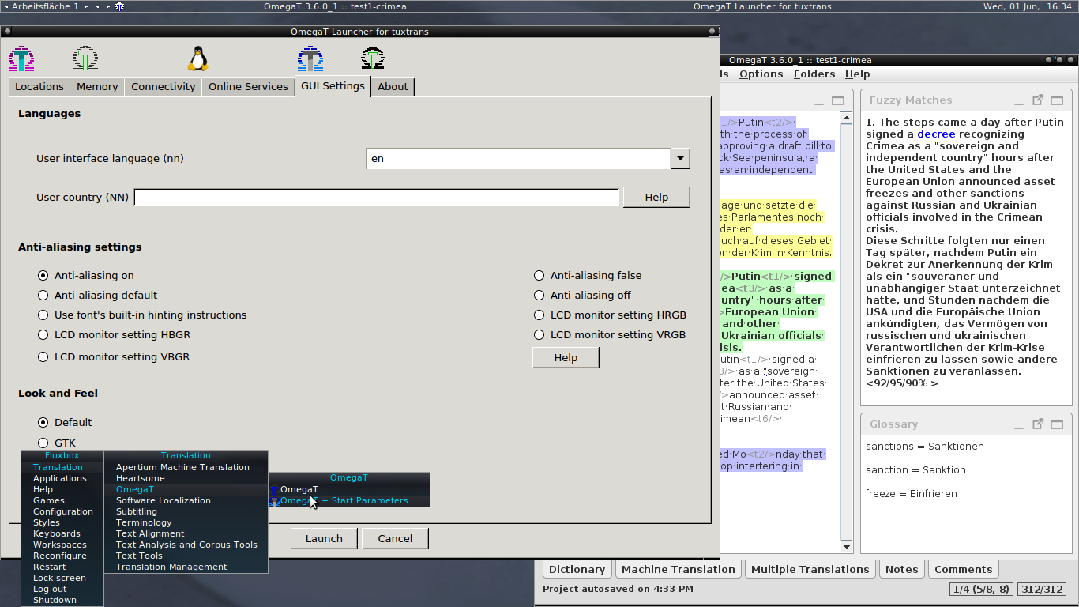This screenshot has width=1079, height=607.
Task: Undock the Fuzzy Matches panel
Action: (x=1039, y=100)
